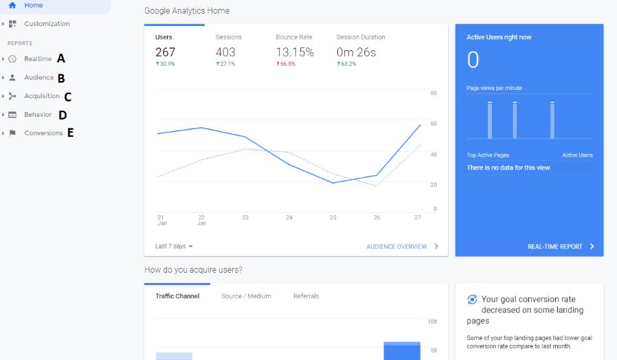
Task: Expand the Customization section arrow
Action: coord(3,24)
